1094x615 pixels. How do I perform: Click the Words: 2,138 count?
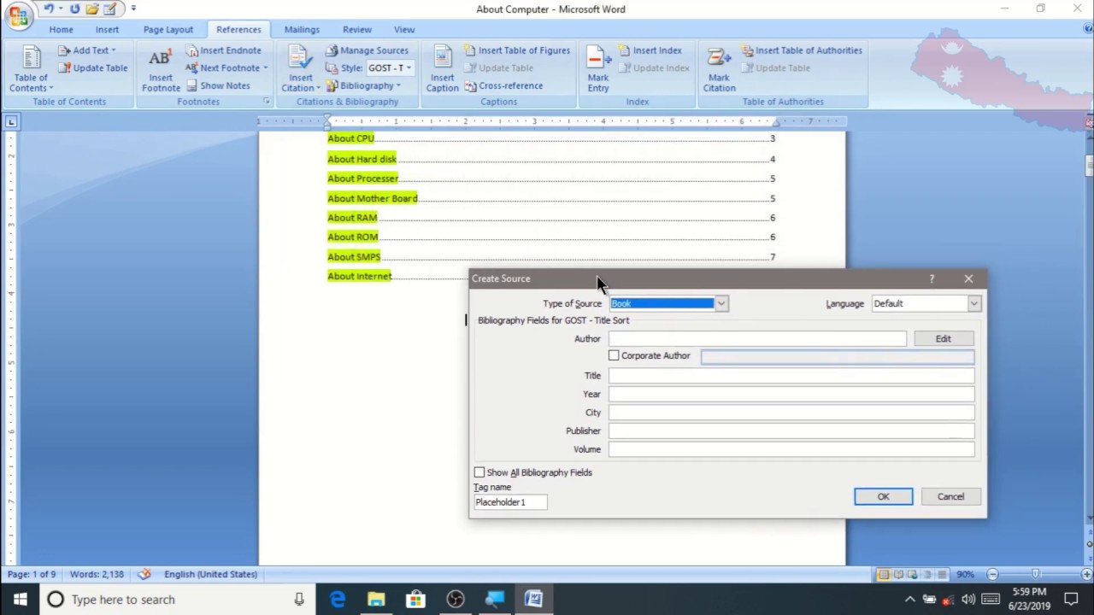[97, 574]
